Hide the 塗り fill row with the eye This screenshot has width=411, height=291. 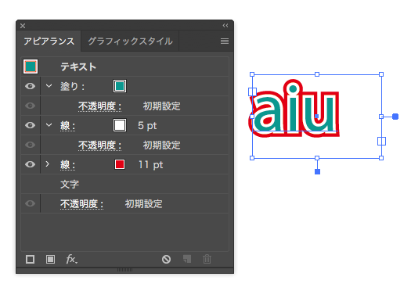pyautogui.click(x=31, y=86)
